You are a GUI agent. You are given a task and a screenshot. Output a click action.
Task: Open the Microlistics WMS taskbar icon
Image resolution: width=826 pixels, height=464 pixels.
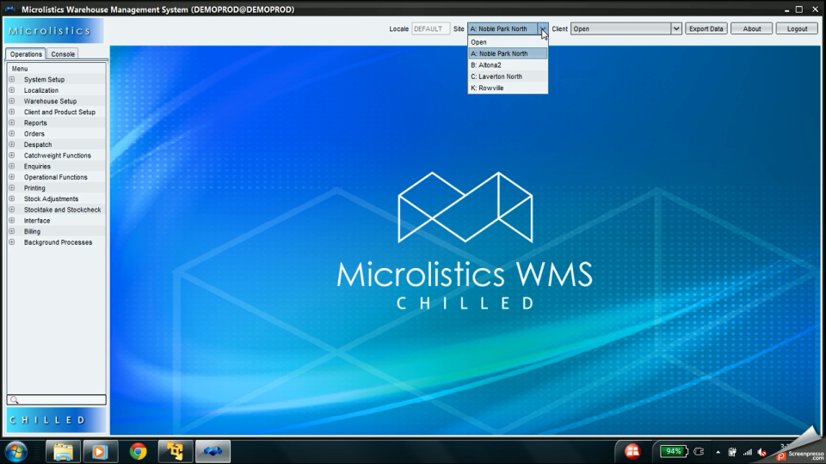pyautogui.click(x=213, y=451)
